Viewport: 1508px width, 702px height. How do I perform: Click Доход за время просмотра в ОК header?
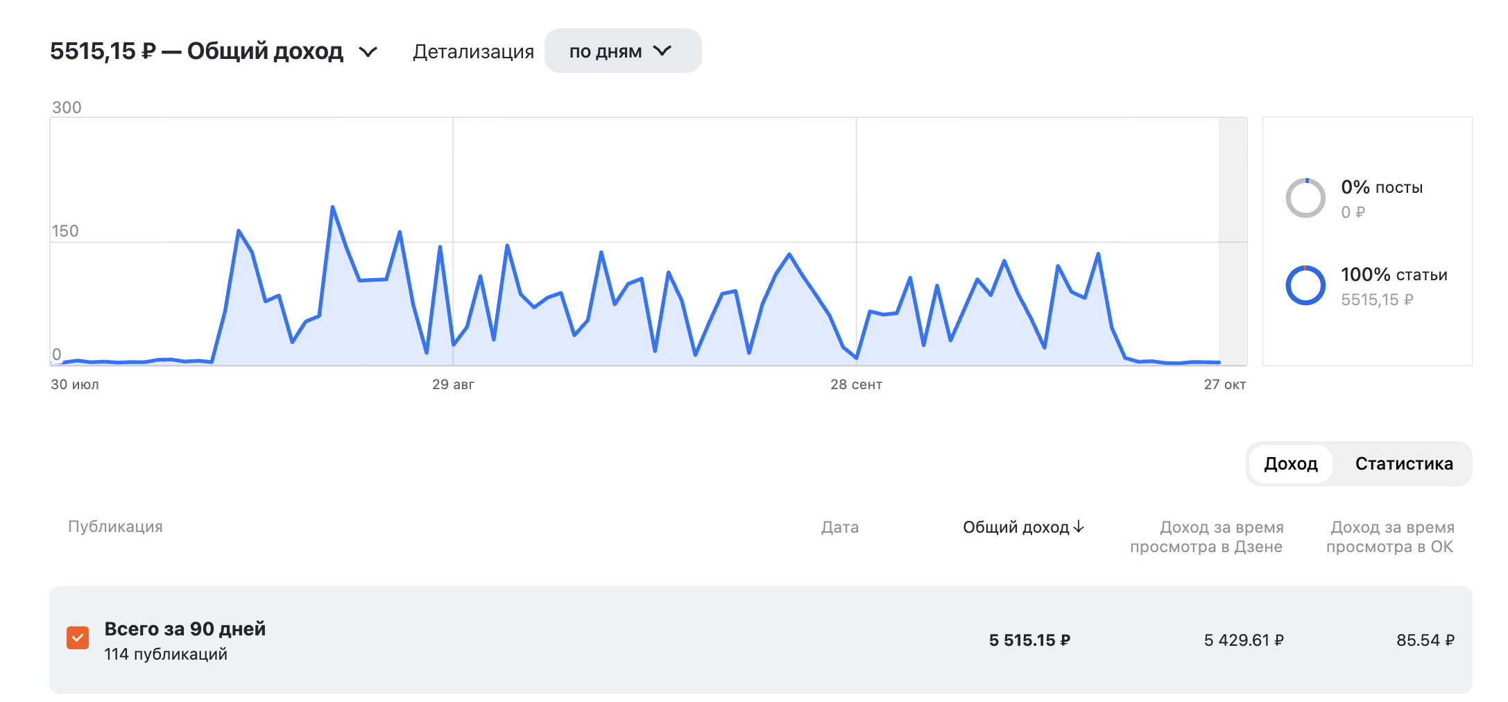(1389, 537)
